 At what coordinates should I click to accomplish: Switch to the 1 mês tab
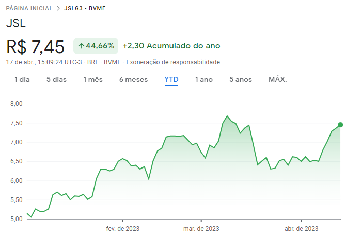point(93,79)
